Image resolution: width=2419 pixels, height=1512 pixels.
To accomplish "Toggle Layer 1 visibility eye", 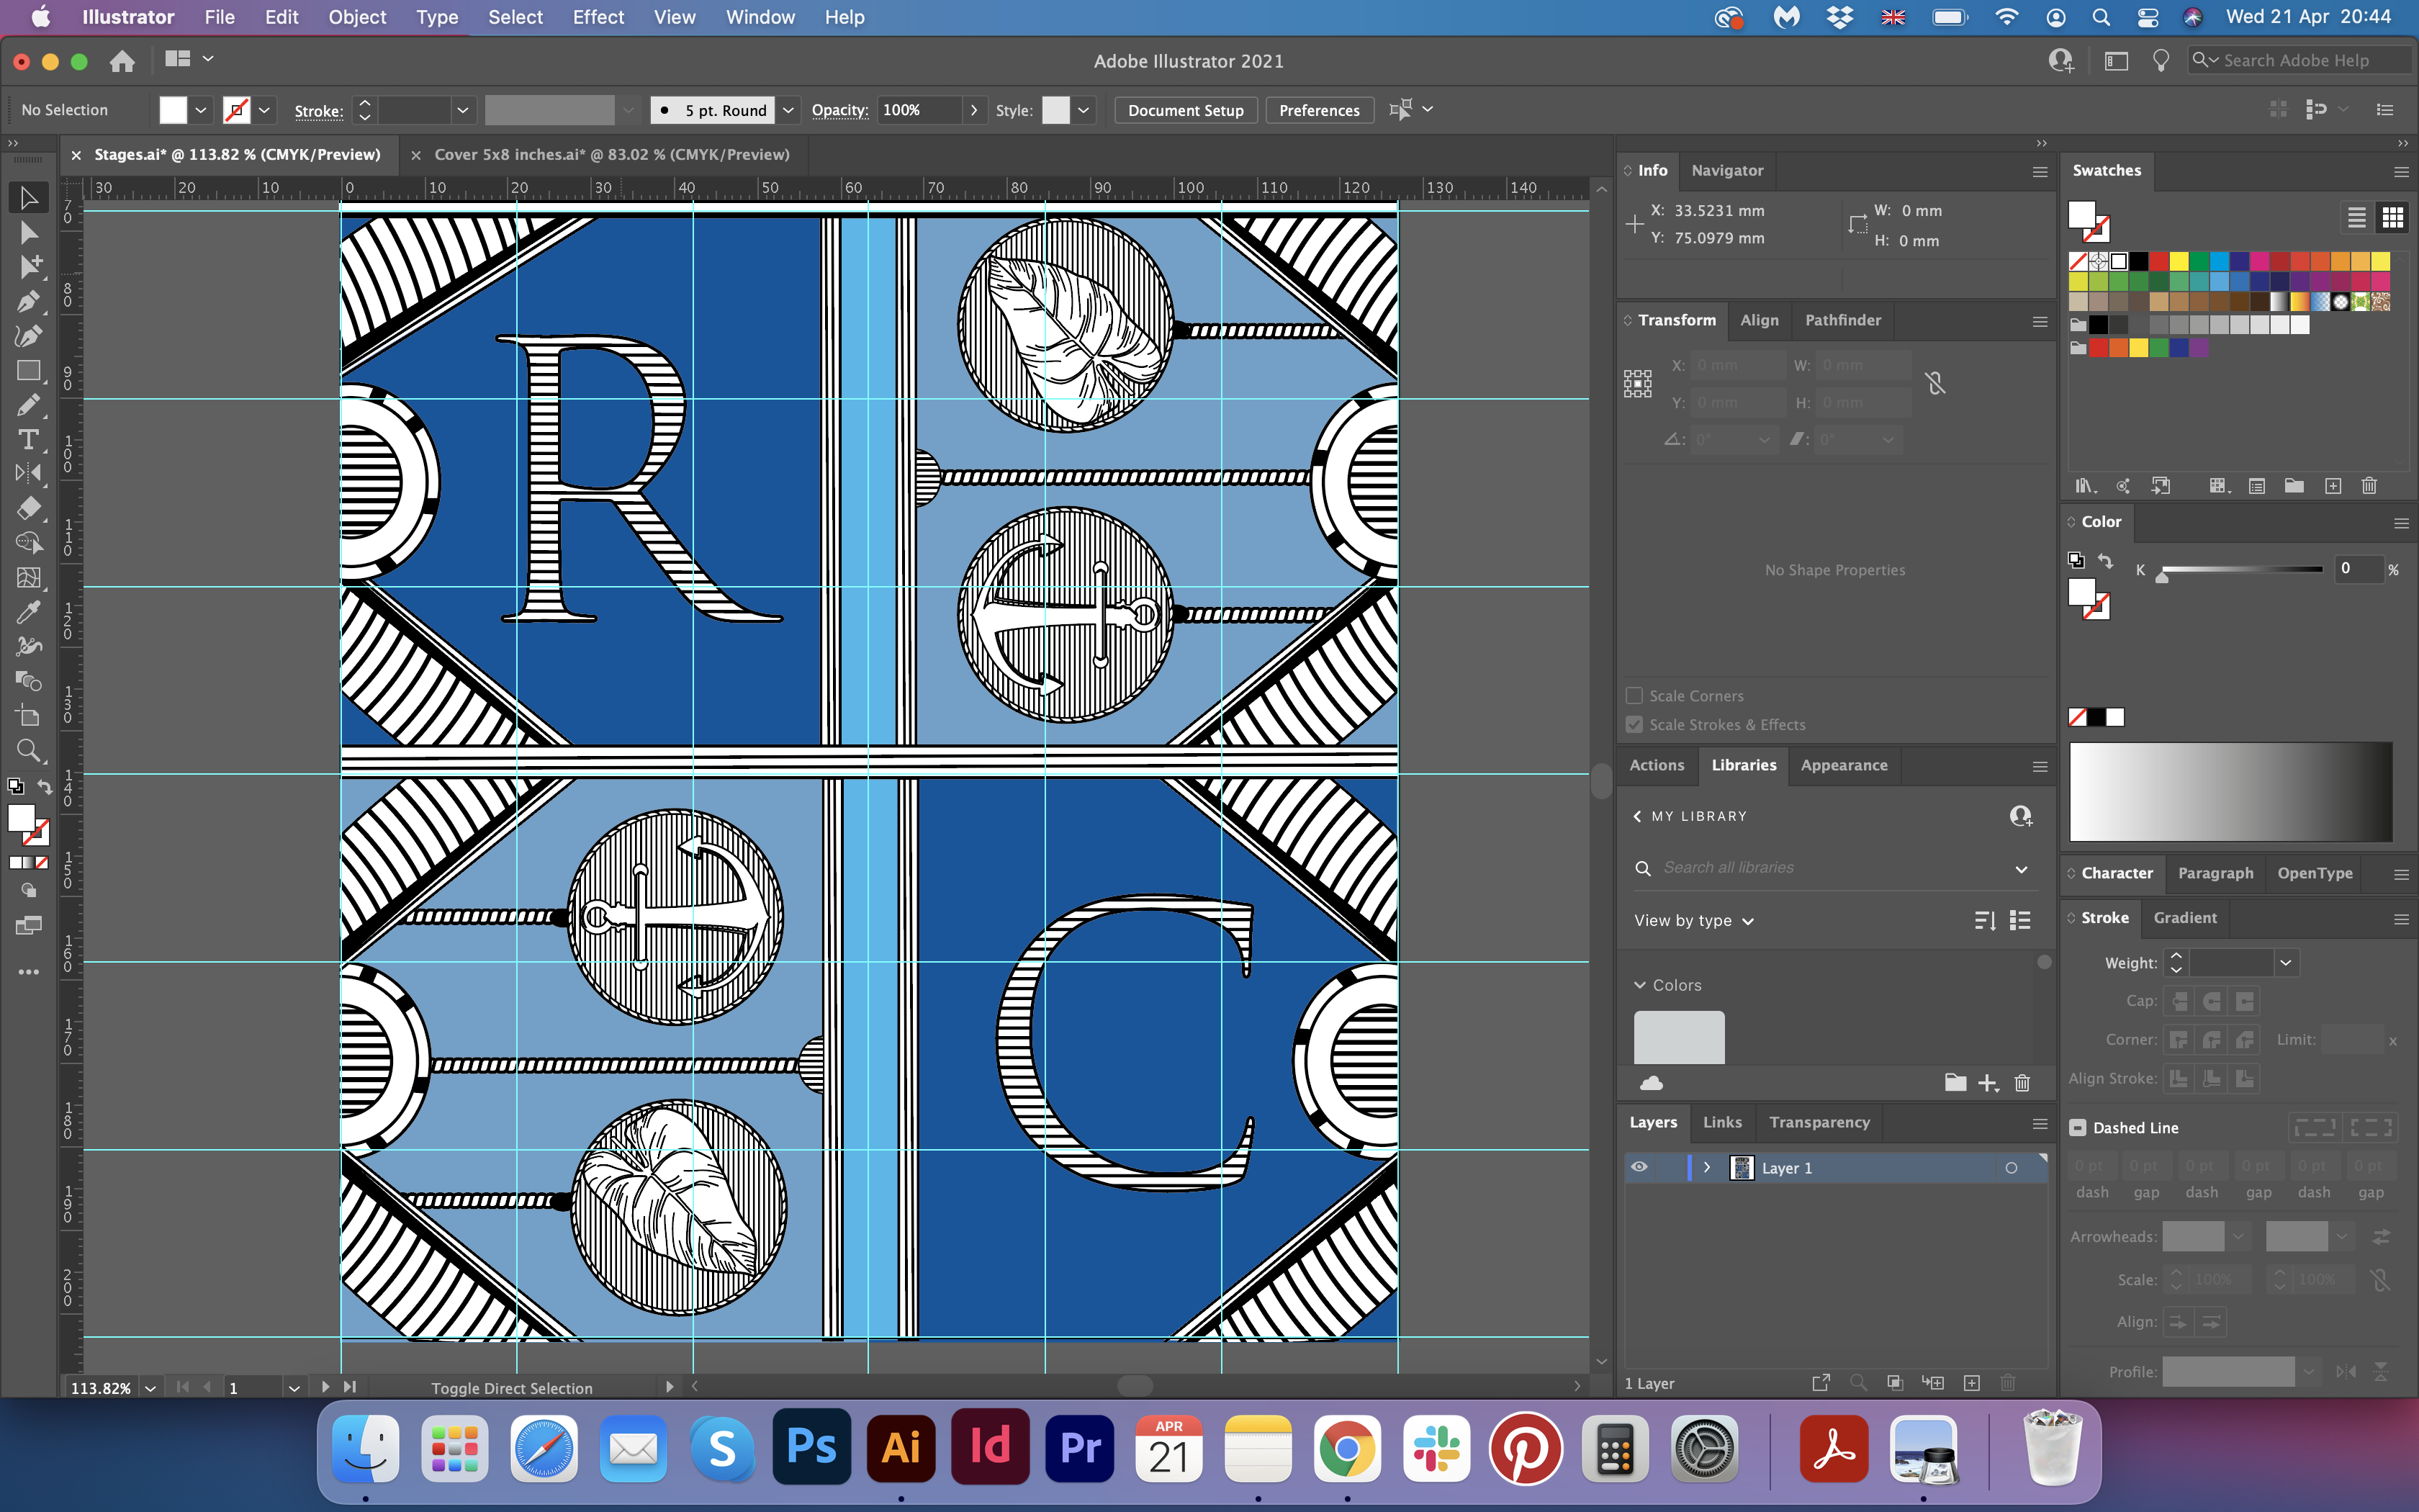I will tap(1639, 1167).
